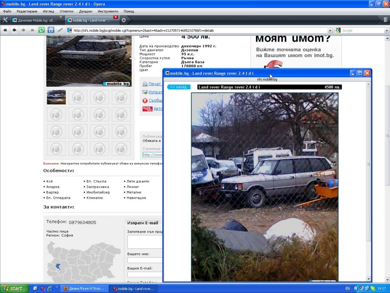Open the Помощ menu
The width and height of the screenshot is (390, 293).
129,11
